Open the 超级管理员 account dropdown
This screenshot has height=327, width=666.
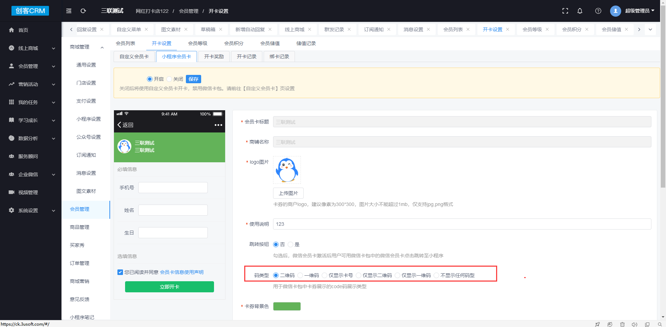tap(640, 11)
